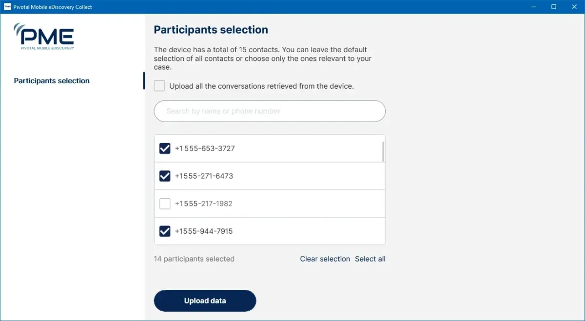Click the app icon in title bar
The width and height of the screenshot is (585, 321).
pos(7,7)
